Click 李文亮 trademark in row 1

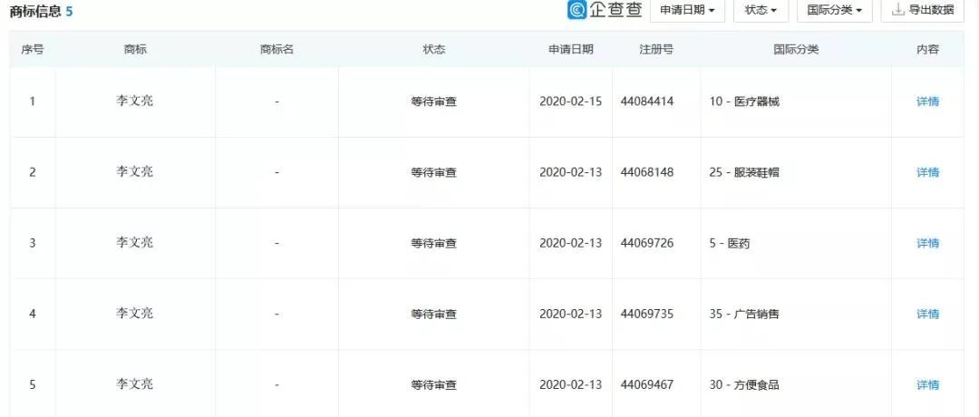coord(134,101)
